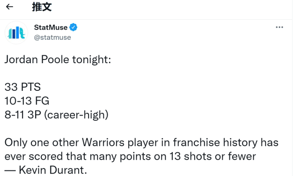Click 'franchise history' in the tweet
300x176 pixels.
tap(215, 142)
